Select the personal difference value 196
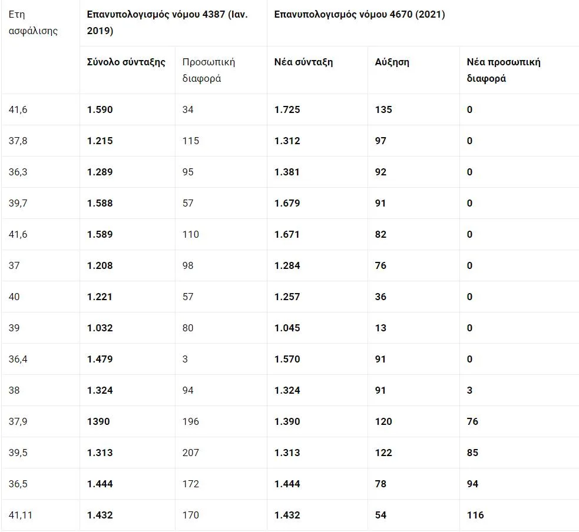This screenshot has height=532, width=579. (x=190, y=421)
